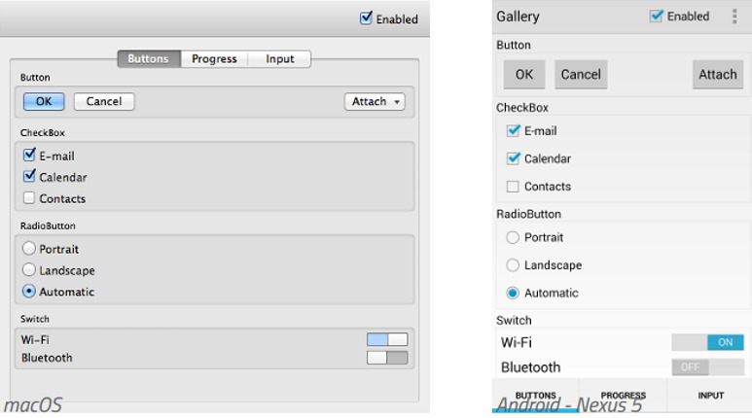Open the Android overflow menu (three dots)
The width and height of the screenshot is (752, 418).
(x=734, y=17)
